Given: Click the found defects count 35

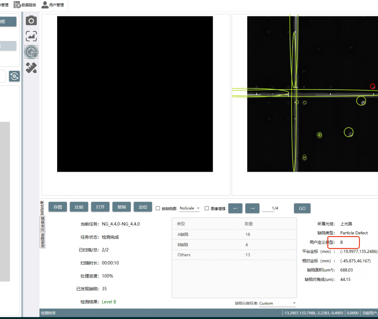Looking at the screenshot, I should pyautogui.click(x=104, y=289).
